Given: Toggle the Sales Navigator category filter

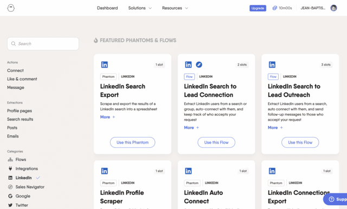Looking at the screenshot, I should pyautogui.click(x=26, y=187).
